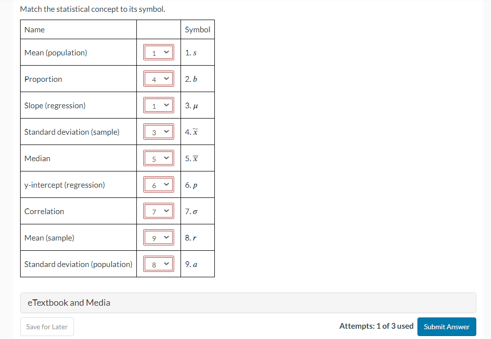Open the Proportion answer dropdown
The width and height of the screenshot is (491, 339).
click(158, 78)
